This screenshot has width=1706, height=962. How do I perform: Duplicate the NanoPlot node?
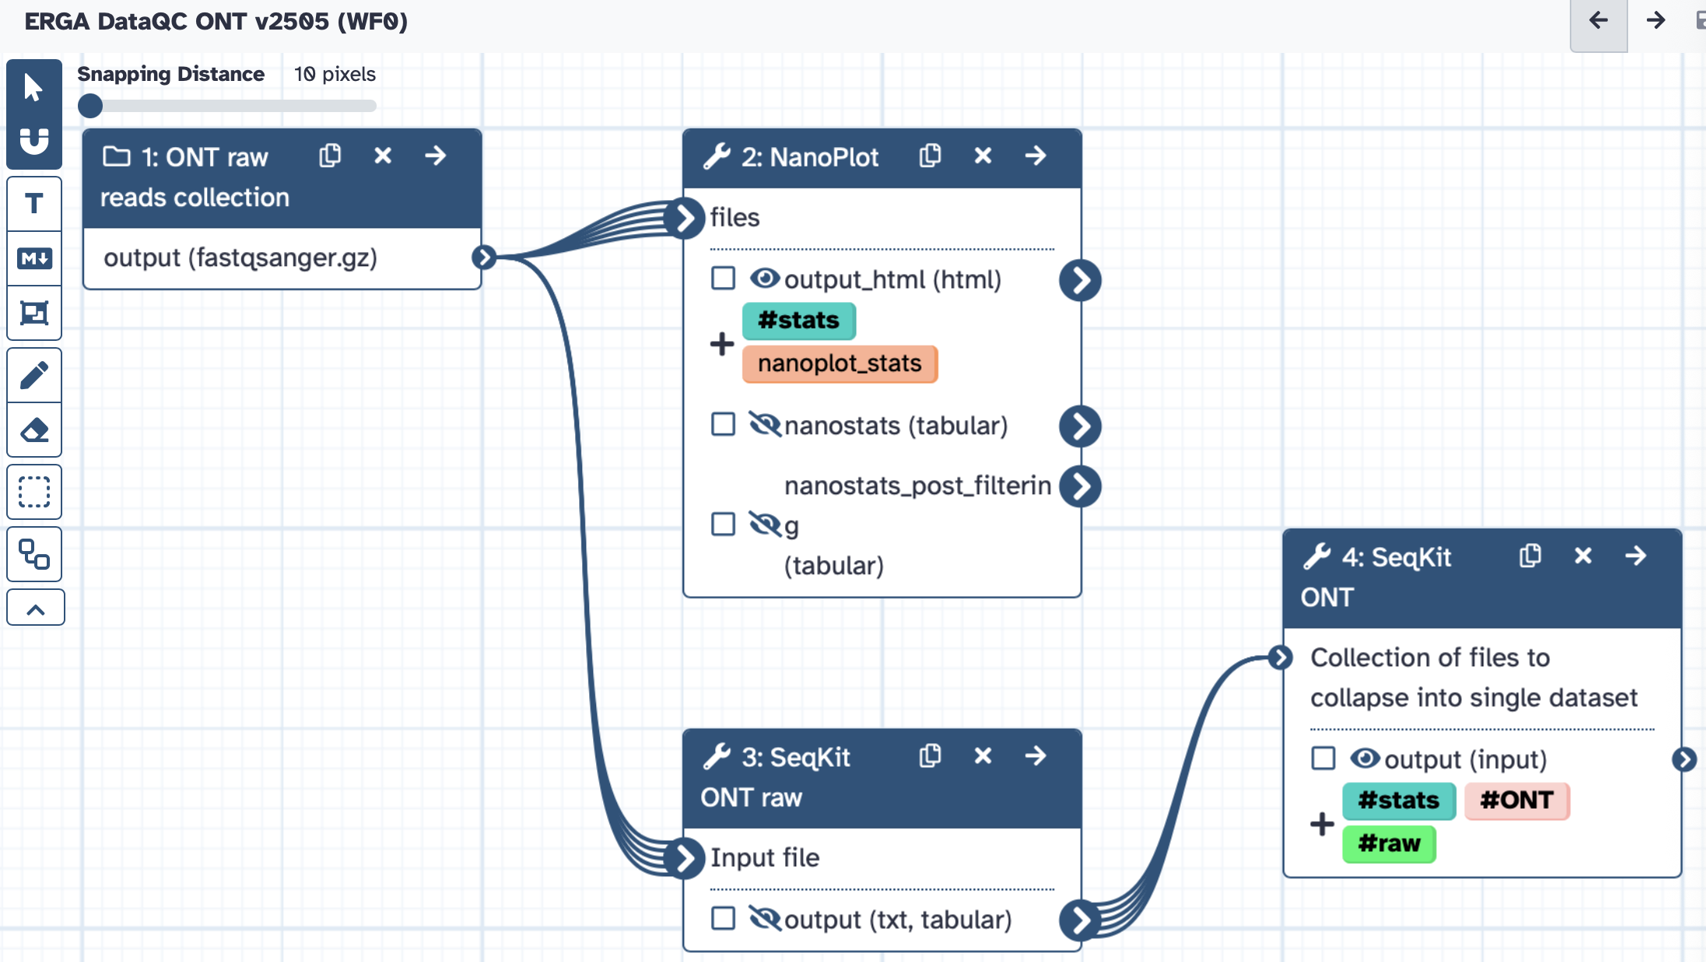930,156
